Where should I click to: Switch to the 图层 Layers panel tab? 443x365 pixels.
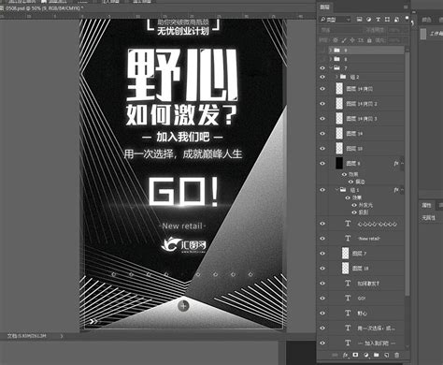click(x=326, y=7)
